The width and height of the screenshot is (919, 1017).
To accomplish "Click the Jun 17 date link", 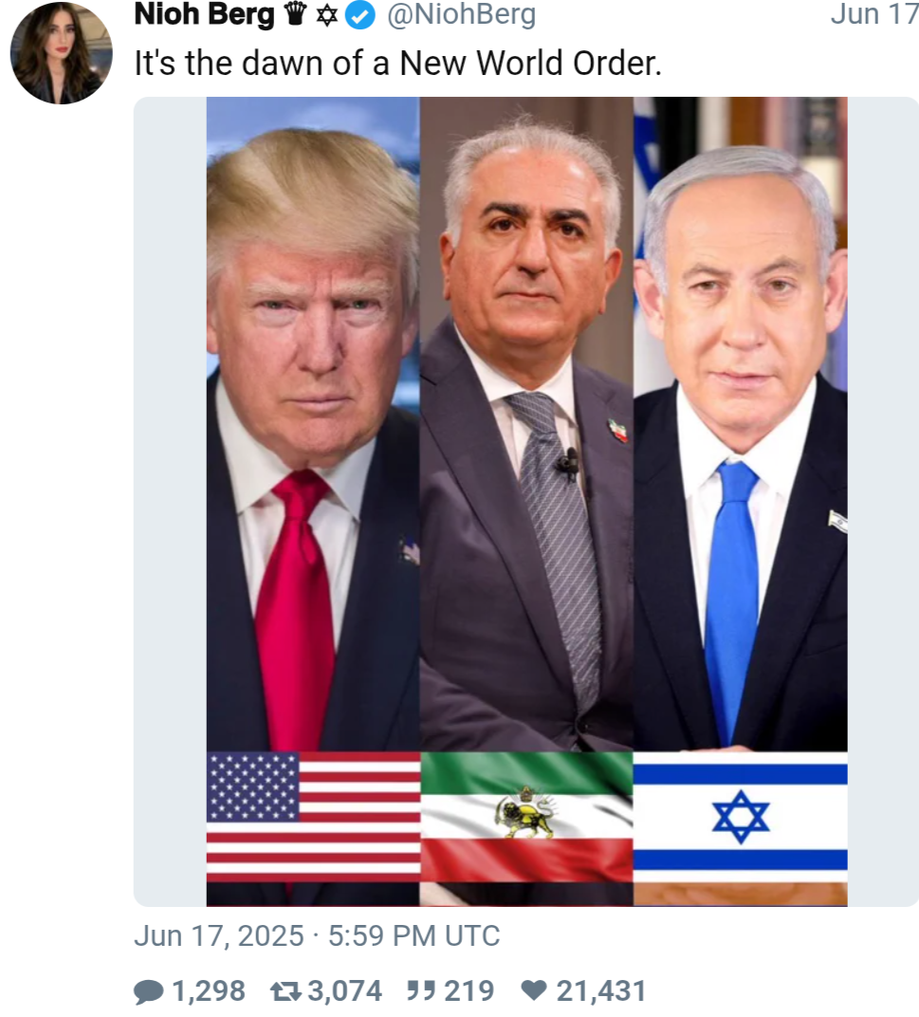I will tap(873, 14).
